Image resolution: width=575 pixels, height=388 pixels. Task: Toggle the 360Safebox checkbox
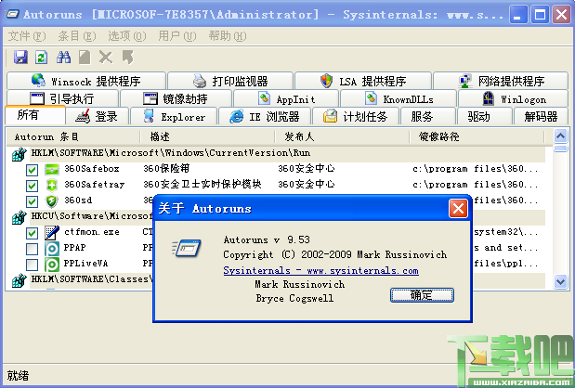(32, 170)
